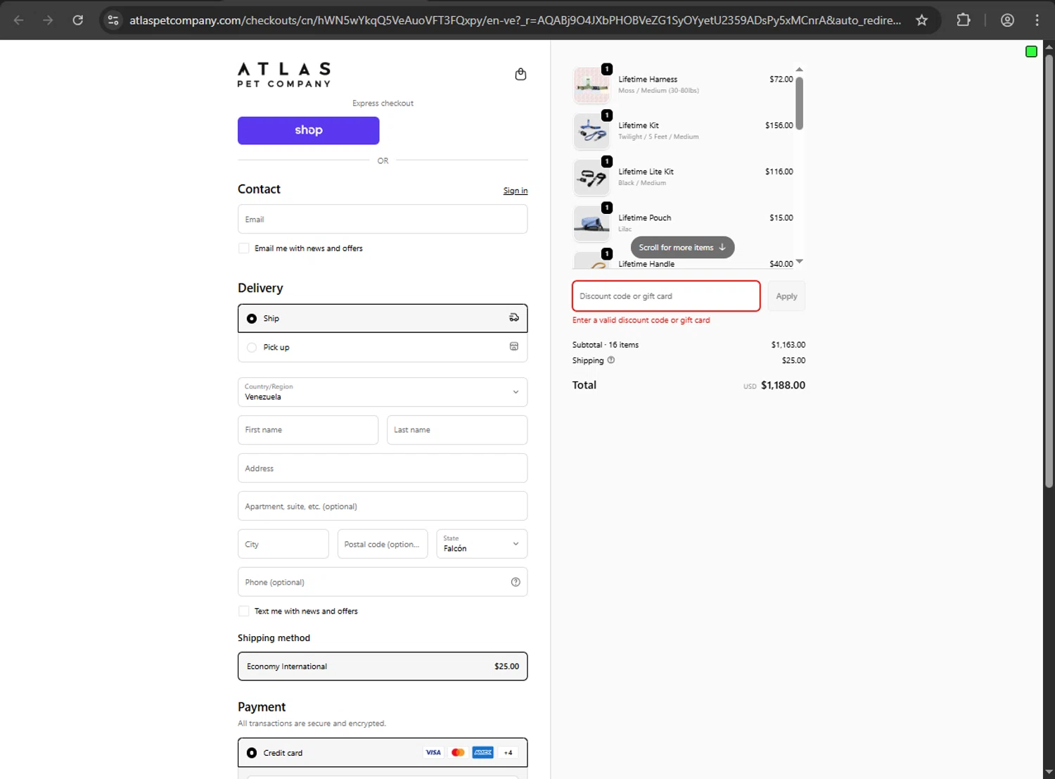Screen dimensions: 1055x779
Task: Click the $1,188.00 total amount
Action: pyautogui.click(x=783, y=385)
